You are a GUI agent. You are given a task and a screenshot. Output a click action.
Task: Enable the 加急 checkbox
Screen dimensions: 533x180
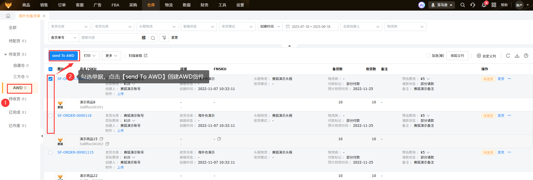tap(428, 56)
